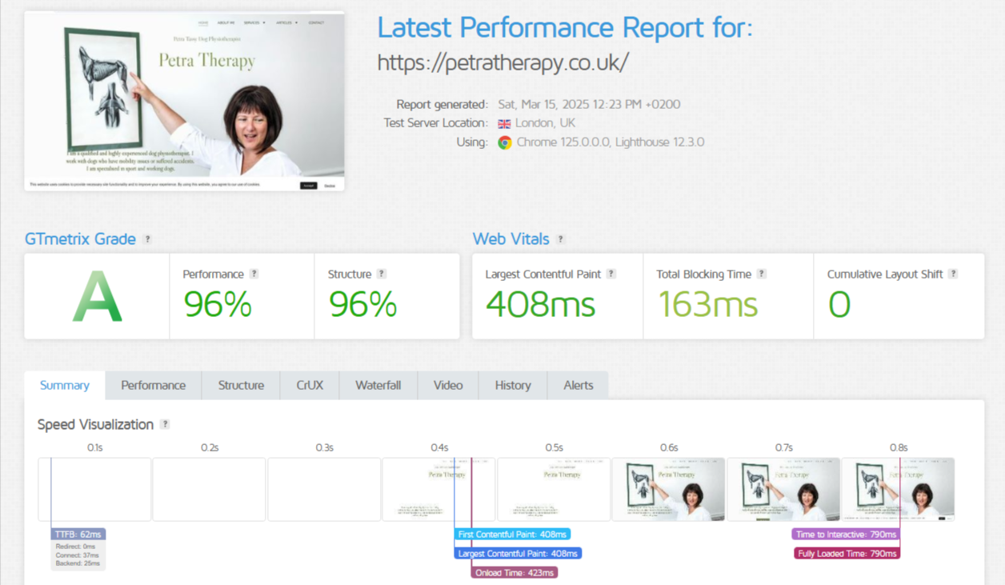Open help for Cumulative Layout Shift
The height and width of the screenshot is (585, 1005).
[953, 274]
